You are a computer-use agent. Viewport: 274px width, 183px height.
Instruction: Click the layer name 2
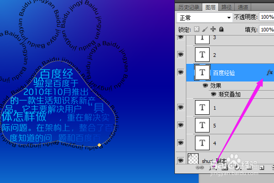(x=215, y=55)
